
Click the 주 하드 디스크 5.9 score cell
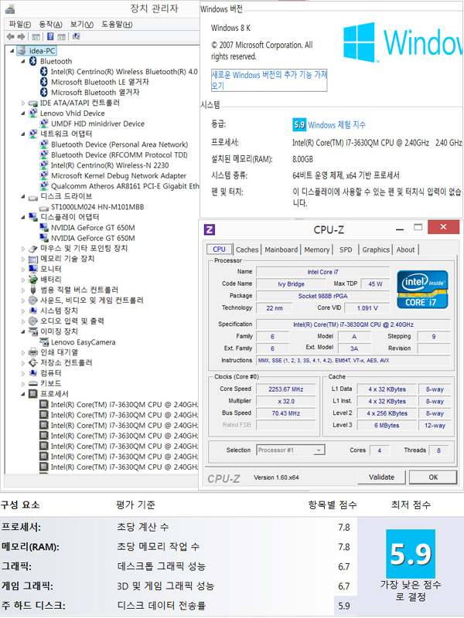pyautogui.click(x=344, y=606)
